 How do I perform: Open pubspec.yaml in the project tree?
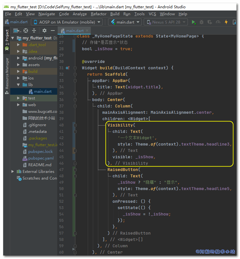click(40, 158)
